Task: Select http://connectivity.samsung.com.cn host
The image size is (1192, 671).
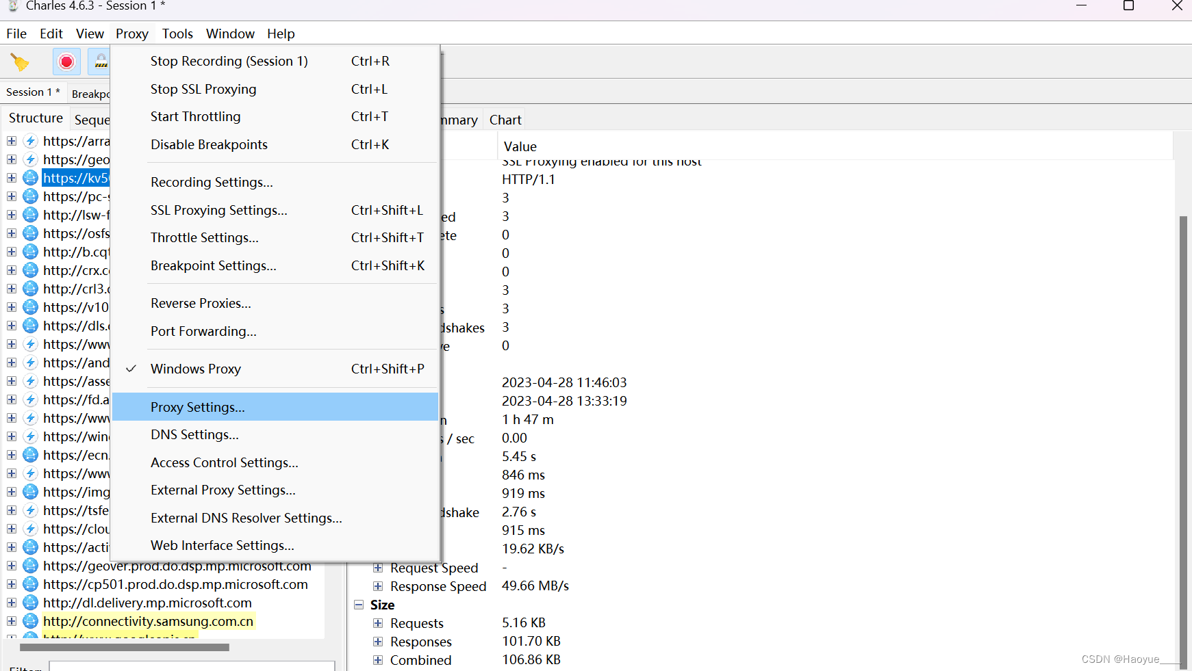Action: point(148,621)
